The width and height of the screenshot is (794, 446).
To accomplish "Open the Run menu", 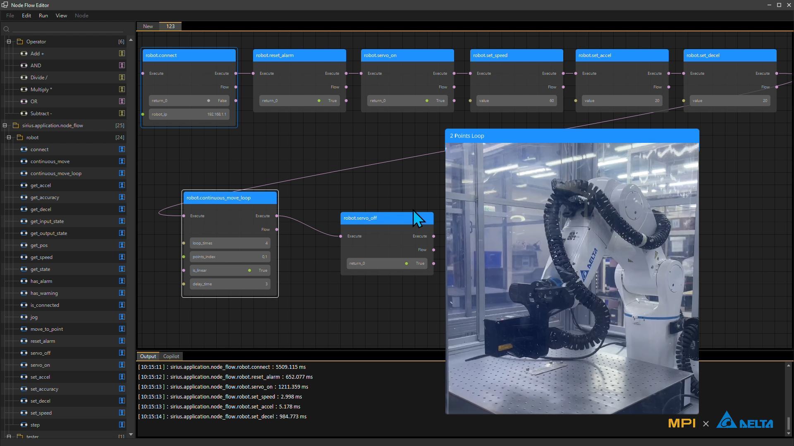I will 43,16.
